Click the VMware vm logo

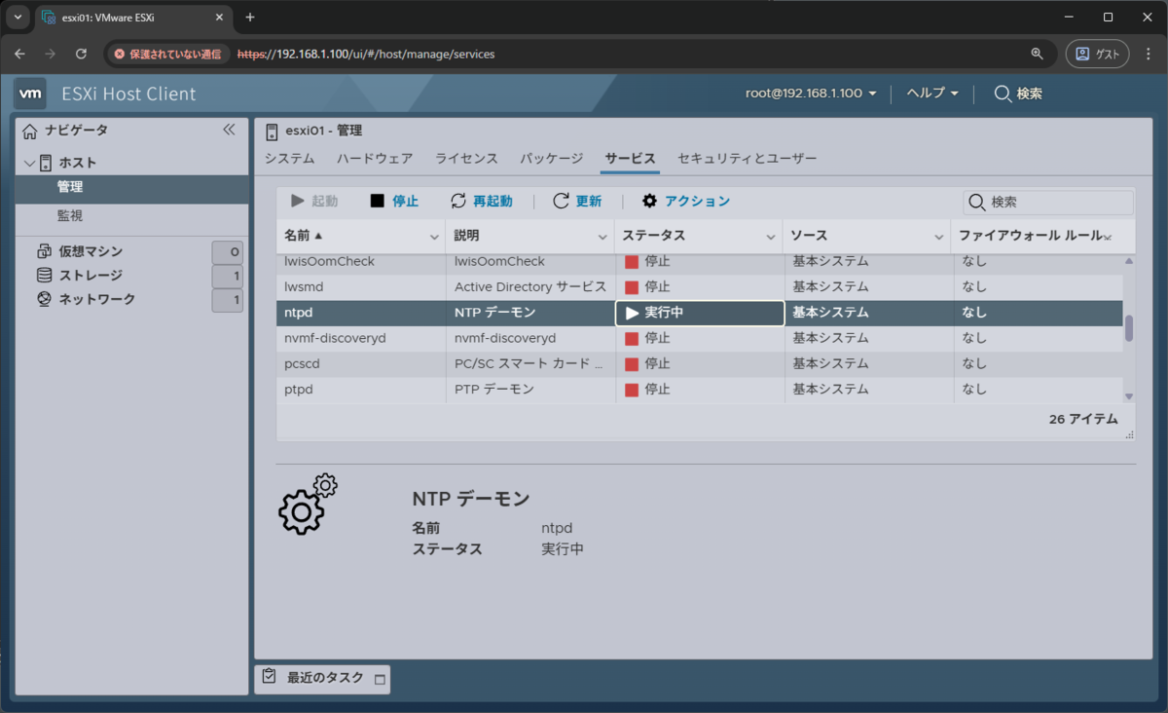[30, 94]
